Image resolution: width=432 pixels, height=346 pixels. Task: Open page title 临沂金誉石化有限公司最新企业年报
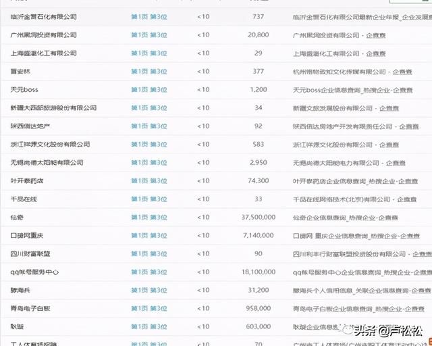point(346,17)
